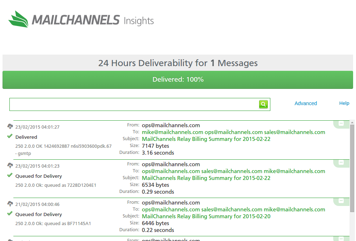
Task: Click recipients starting with mike@mailchannels.com in first message
Action: pyautogui.click(x=233, y=132)
